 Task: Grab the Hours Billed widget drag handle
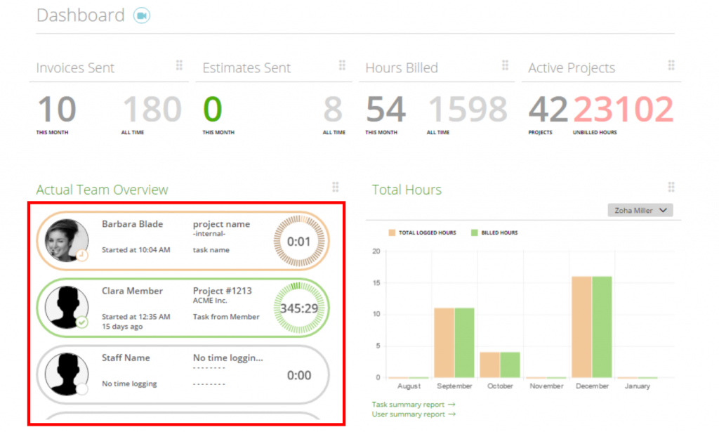coord(506,65)
